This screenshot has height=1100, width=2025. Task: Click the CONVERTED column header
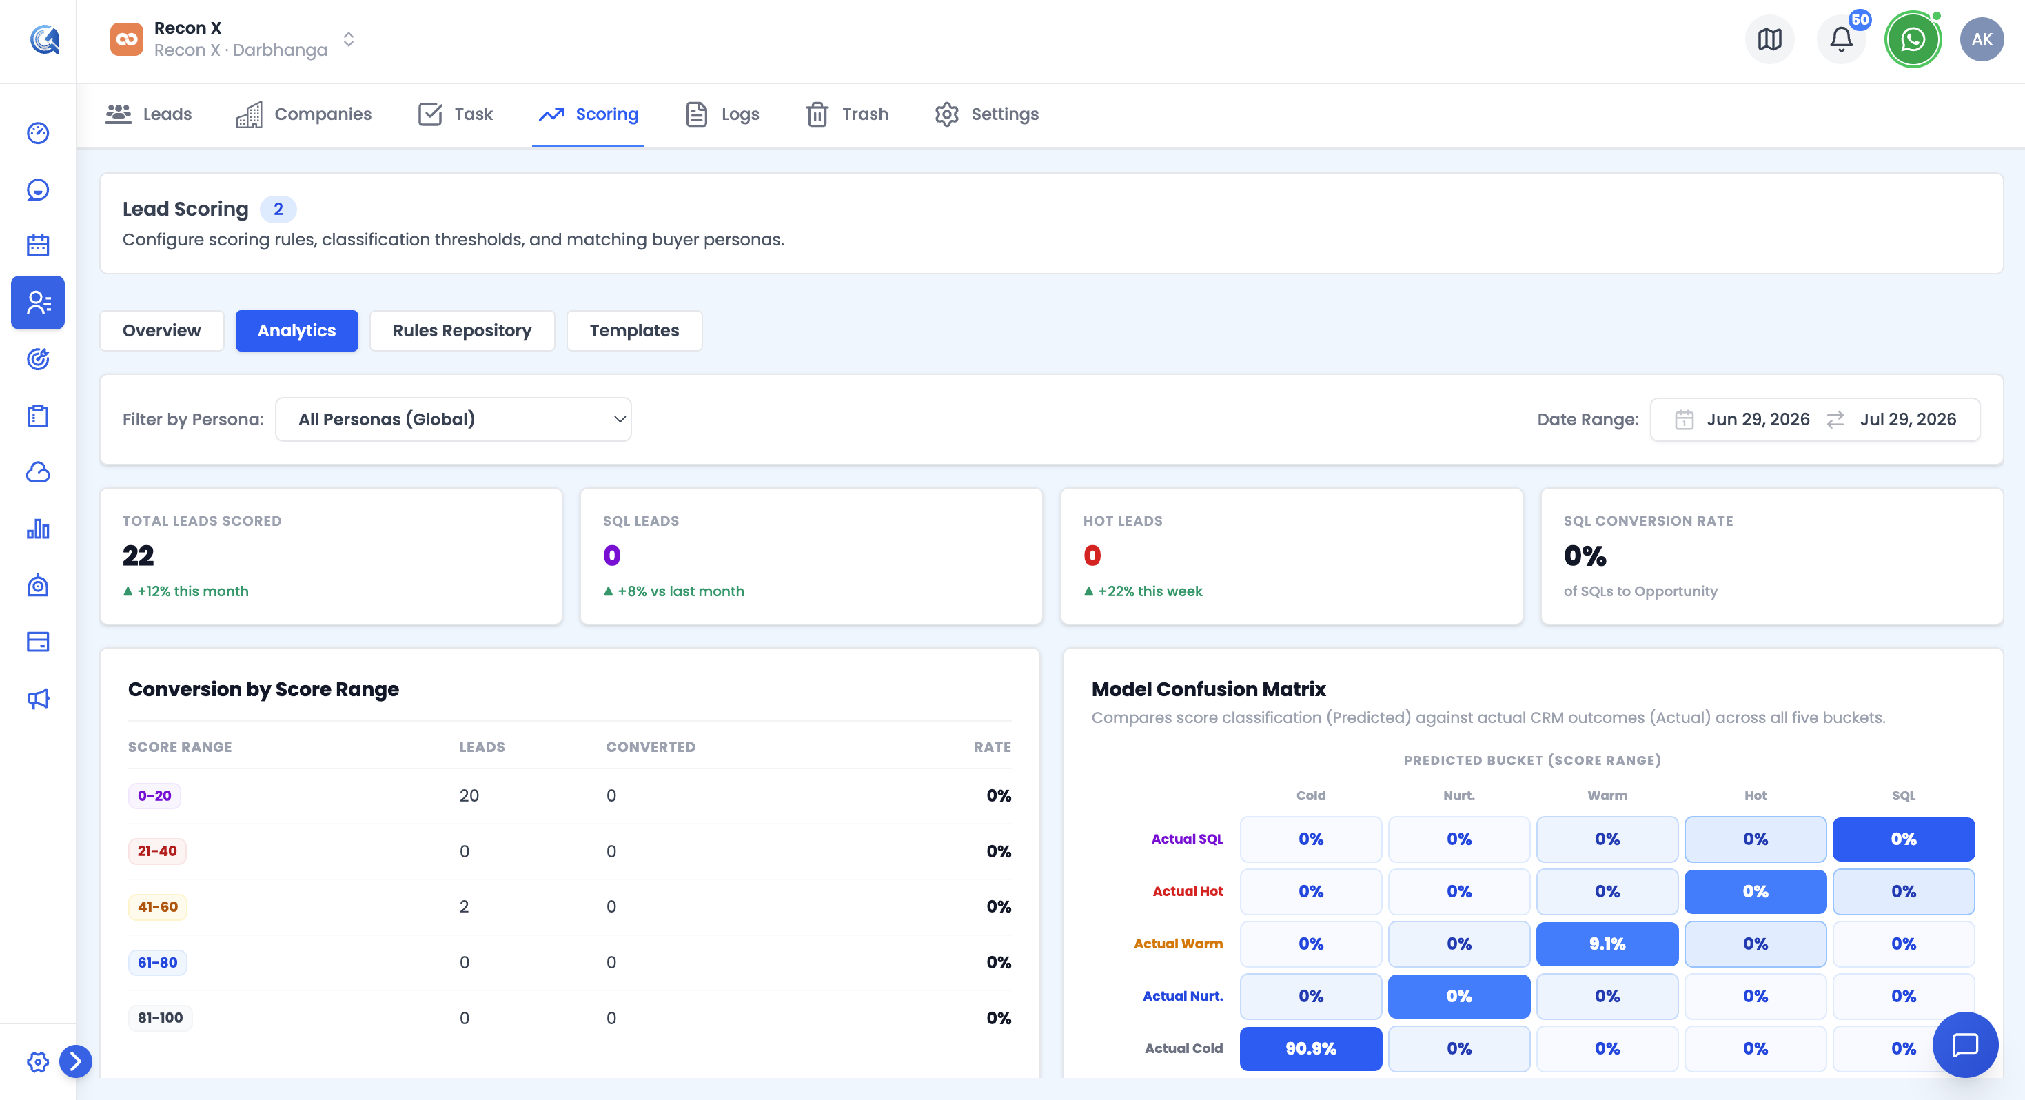point(650,747)
